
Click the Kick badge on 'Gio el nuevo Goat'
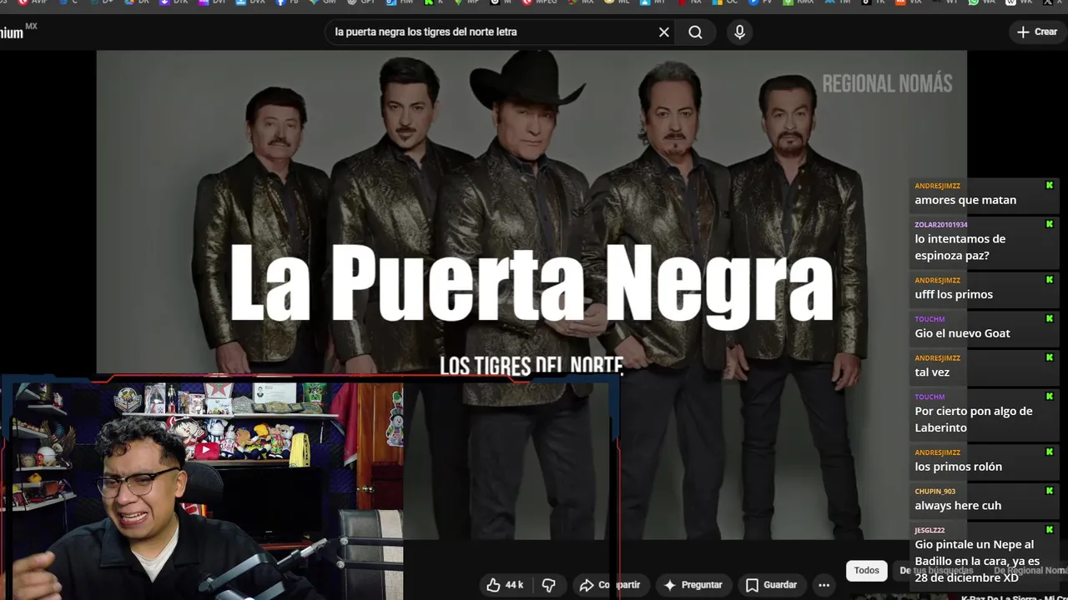pos(1050,319)
